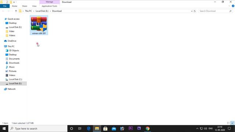The image size is (235, 132).
Task: Click the Manage contextual tab
Action: (50, 2)
